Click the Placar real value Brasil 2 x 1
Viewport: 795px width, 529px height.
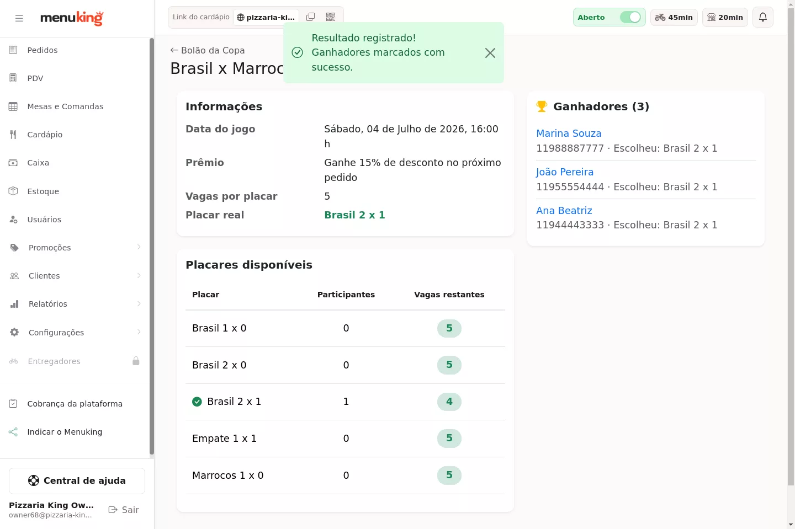click(x=354, y=215)
